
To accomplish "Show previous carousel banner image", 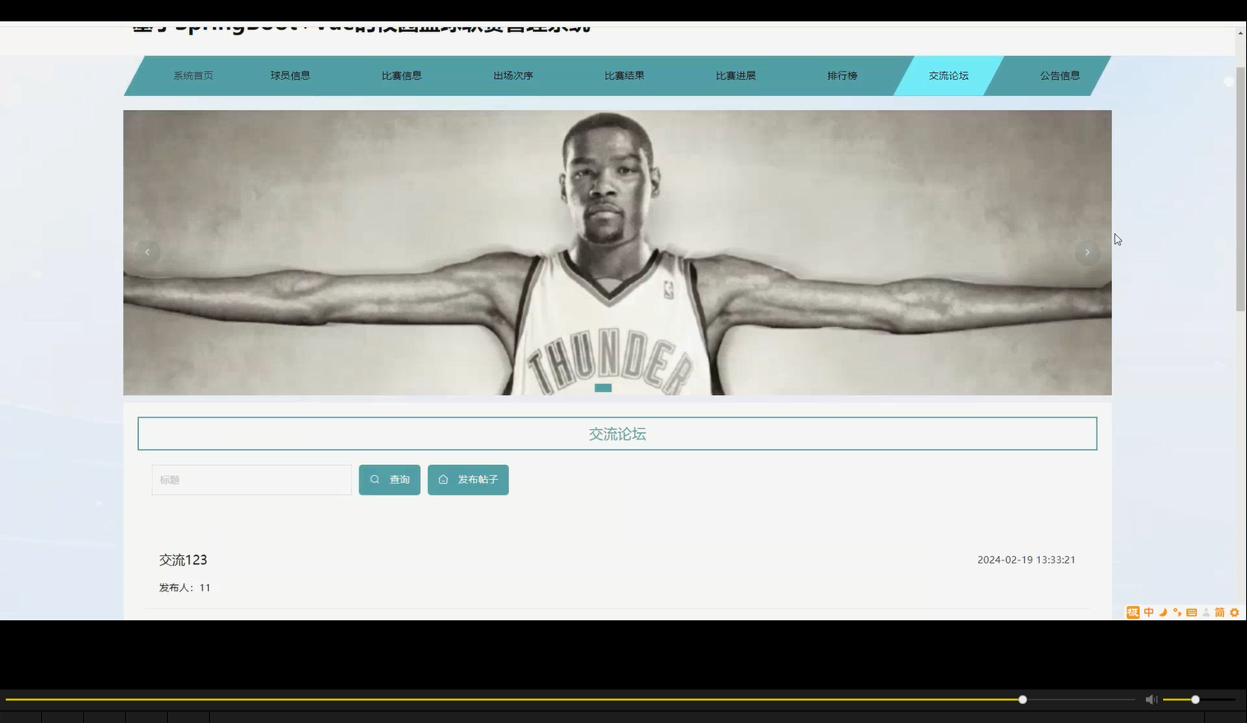I will pyautogui.click(x=147, y=252).
